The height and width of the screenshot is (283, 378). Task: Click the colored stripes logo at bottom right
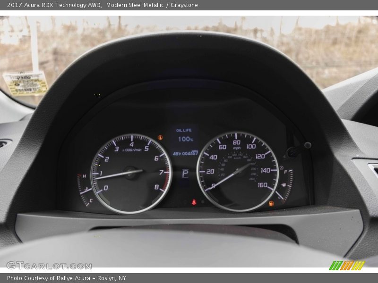(x=347, y=266)
